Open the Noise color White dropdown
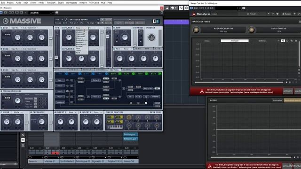The width and height of the screenshot is (301, 169). click(18, 112)
